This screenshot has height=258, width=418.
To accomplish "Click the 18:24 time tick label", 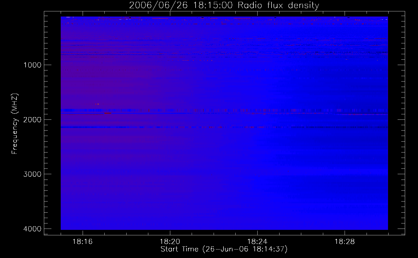I will coord(257,242).
